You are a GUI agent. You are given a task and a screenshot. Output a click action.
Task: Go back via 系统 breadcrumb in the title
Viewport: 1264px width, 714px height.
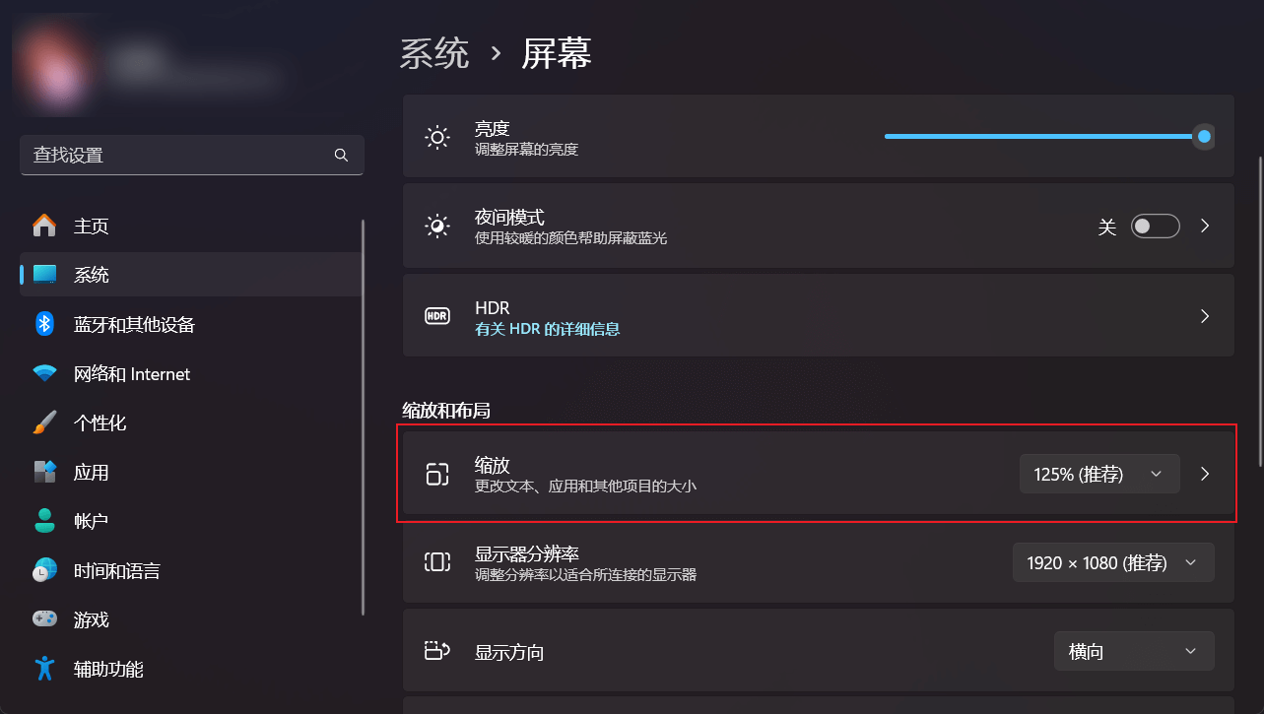[434, 53]
